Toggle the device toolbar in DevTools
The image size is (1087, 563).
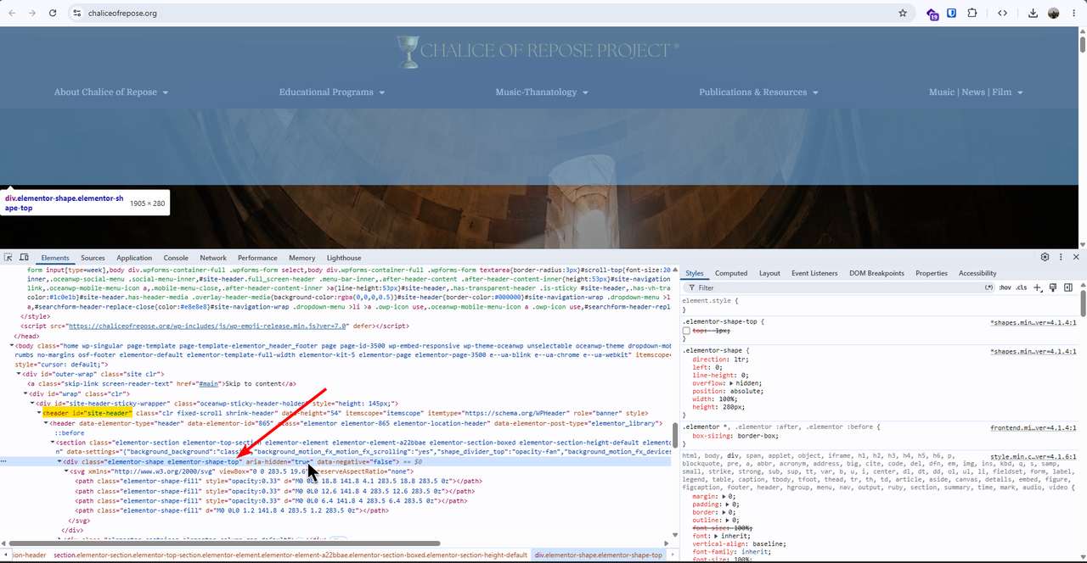(25, 258)
